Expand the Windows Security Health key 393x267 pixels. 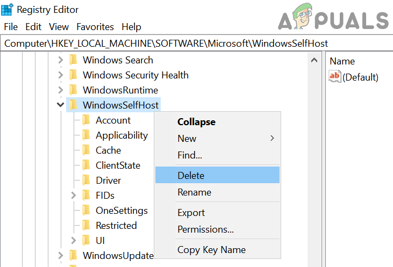point(60,75)
